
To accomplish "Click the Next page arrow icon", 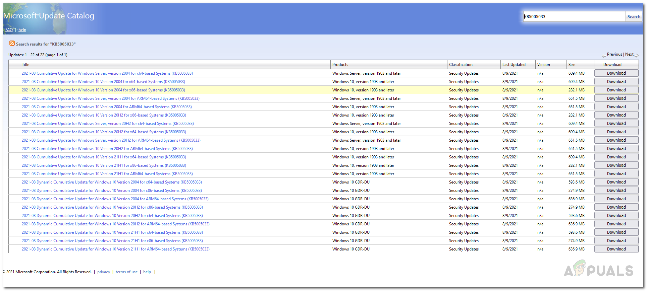I will click(637, 56).
